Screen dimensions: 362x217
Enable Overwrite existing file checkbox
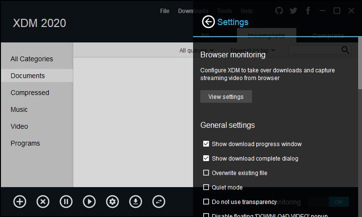(x=206, y=173)
